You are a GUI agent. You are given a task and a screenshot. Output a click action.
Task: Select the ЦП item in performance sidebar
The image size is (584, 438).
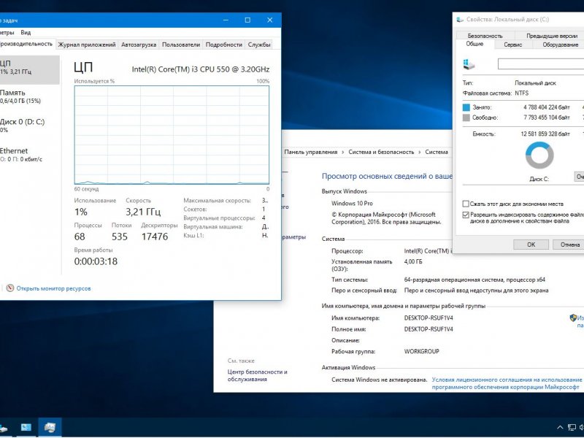pyautogui.click(x=29, y=70)
